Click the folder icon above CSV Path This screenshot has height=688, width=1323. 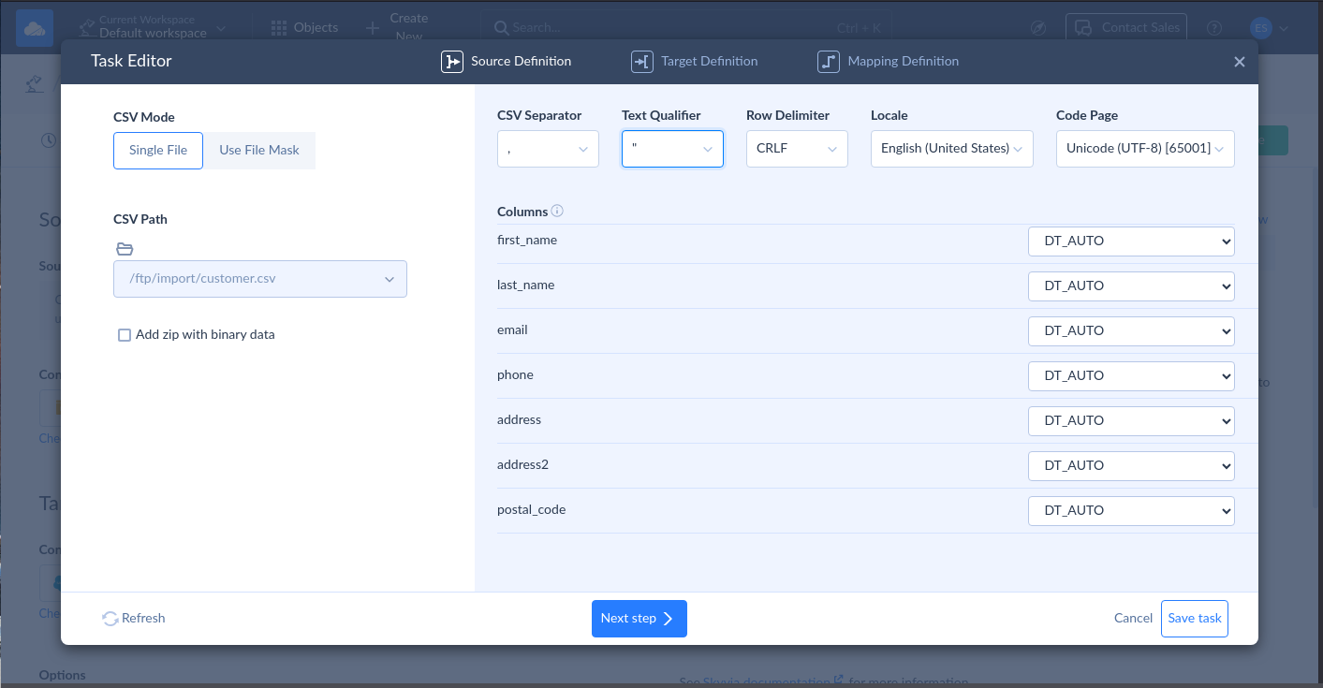tap(125, 248)
